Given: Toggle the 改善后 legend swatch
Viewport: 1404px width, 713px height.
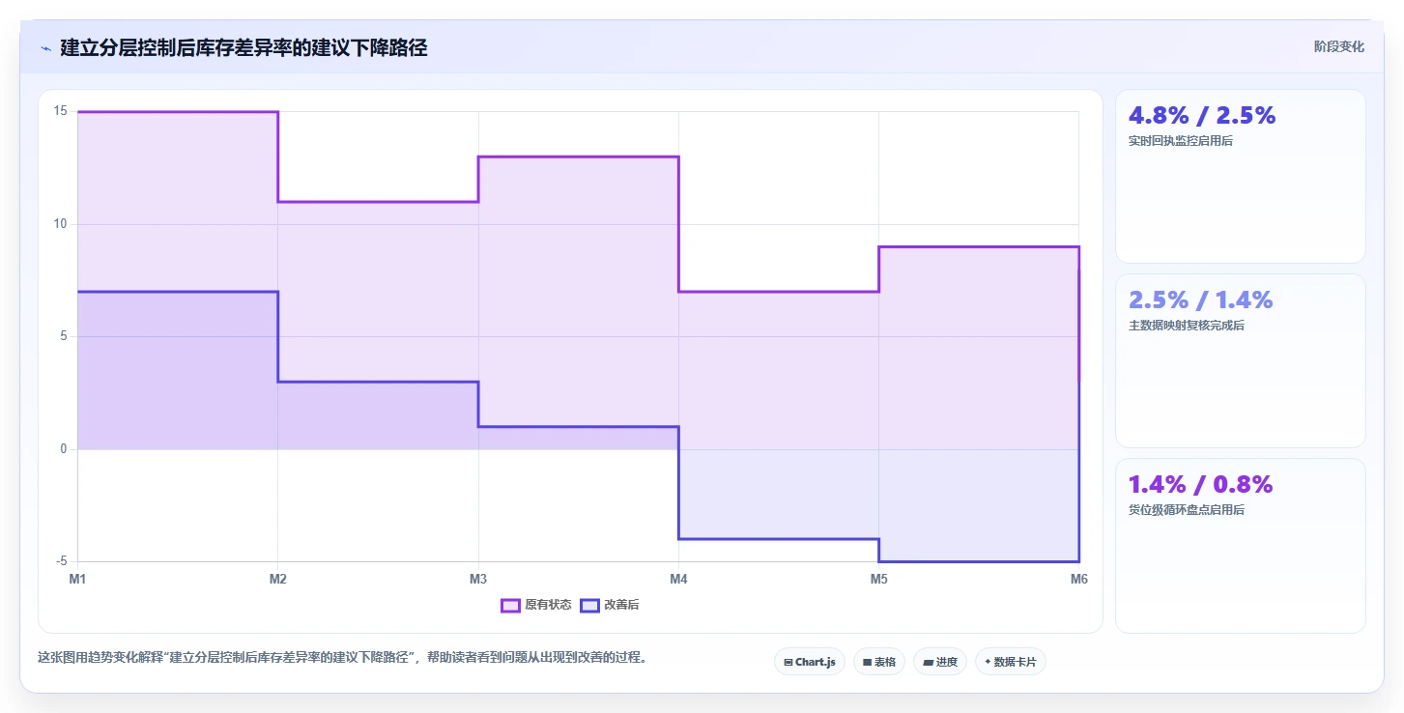Looking at the screenshot, I should click(x=589, y=606).
